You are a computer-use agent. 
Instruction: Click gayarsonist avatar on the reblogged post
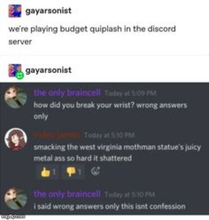pyautogui.click(x=15, y=70)
